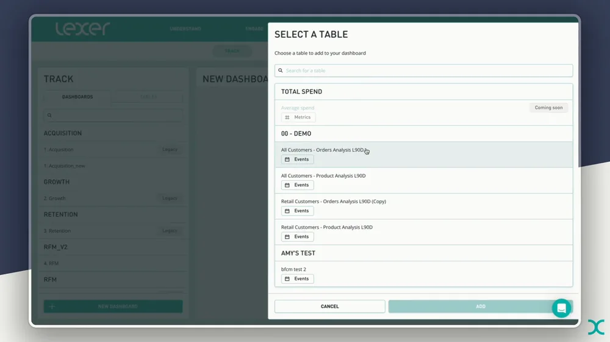This screenshot has height=342, width=610.
Task: Open the chat support bubble icon
Action: point(561,309)
